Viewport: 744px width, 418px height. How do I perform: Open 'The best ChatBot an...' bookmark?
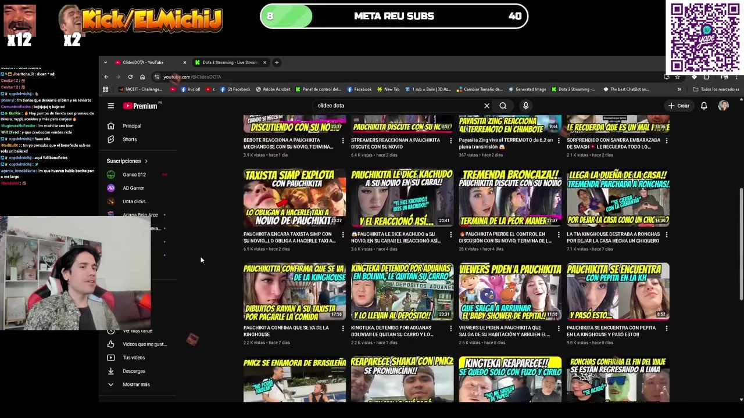coord(626,89)
